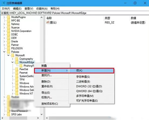The height and width of the screenshot is (120, 149).
Task: Click the 类型 column header
Action: 117,18
